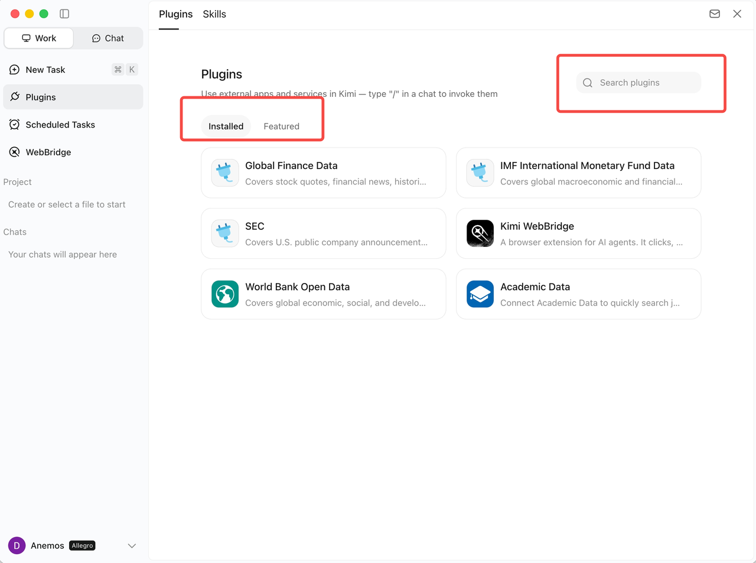
Task: Click the Plugins plug icon in sidebar
Action: 15,97
